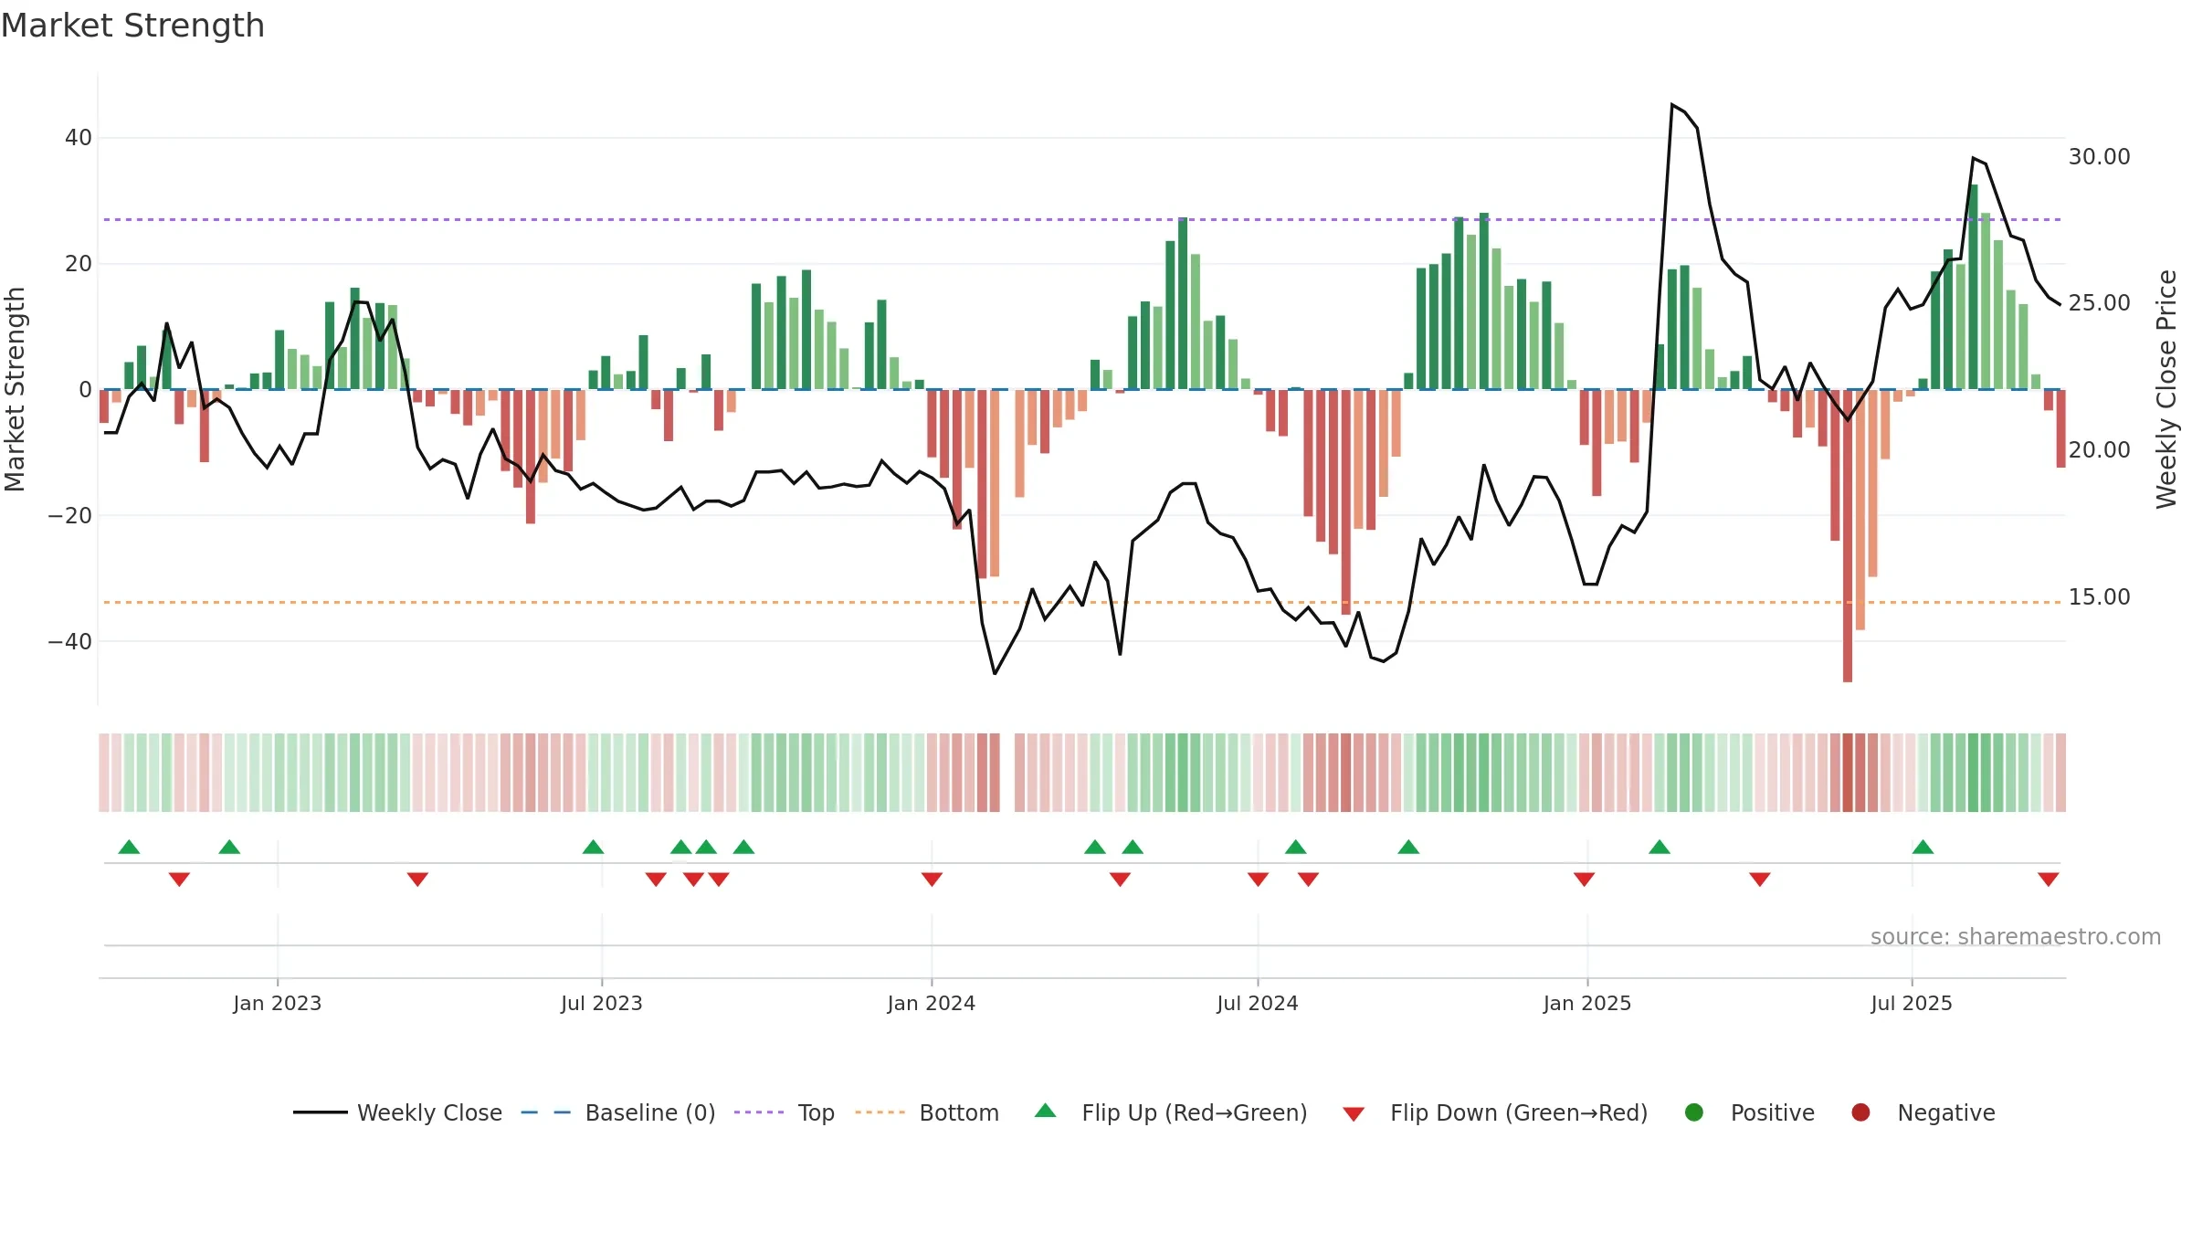
Task: Click the 30.00 price tick on right axis
Action: [x=2099, y=157]
